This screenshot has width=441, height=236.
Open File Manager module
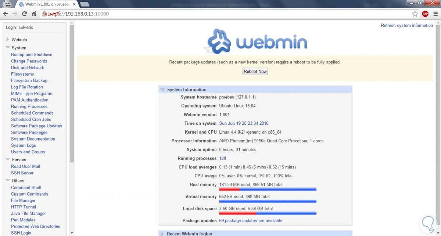[x=23, y=200]
